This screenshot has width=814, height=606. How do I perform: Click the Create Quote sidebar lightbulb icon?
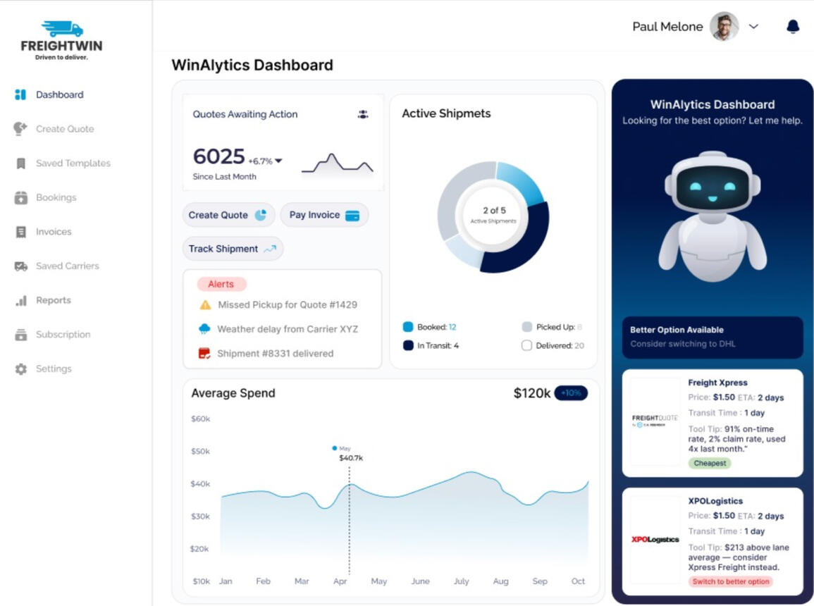[20, 129]
